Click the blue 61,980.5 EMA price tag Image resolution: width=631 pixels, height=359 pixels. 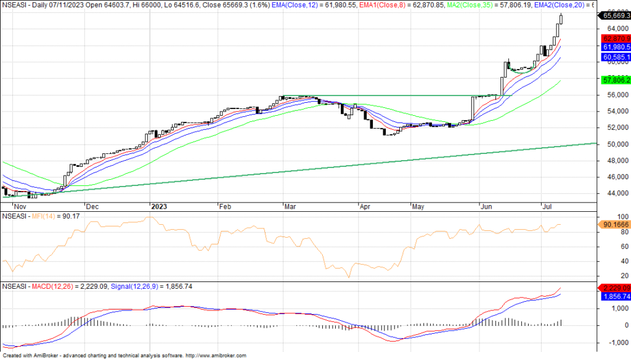[x=614, y=47]
